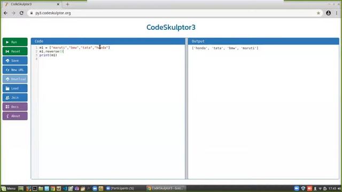
Task: View site lock info icon
Action: [x=32, y=13]
